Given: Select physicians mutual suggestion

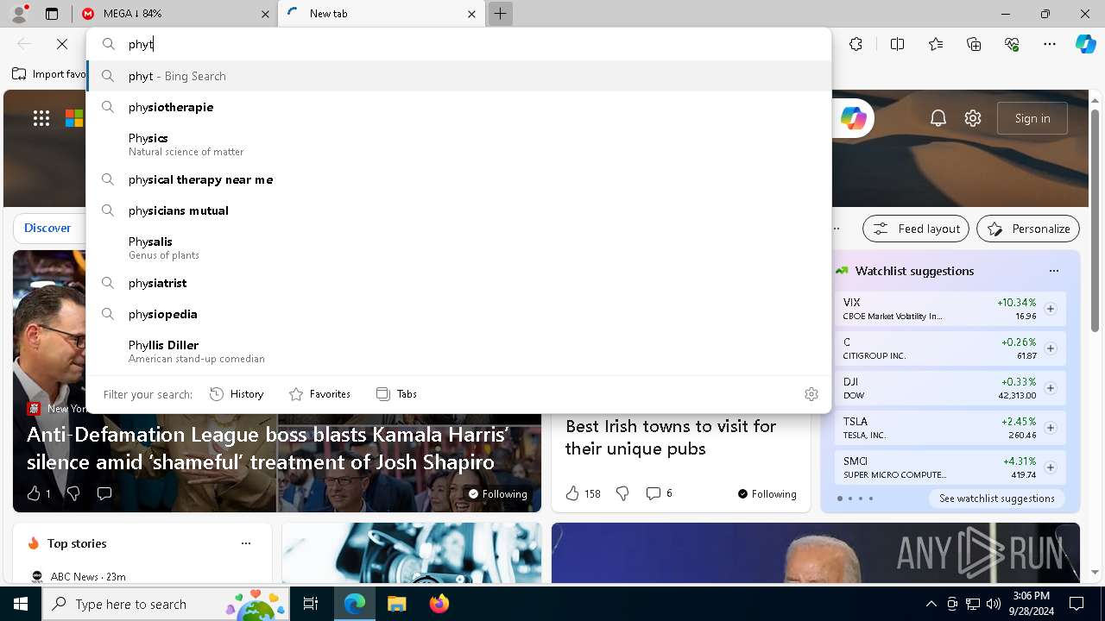Looking at the screenshot, I should (459, 210).
